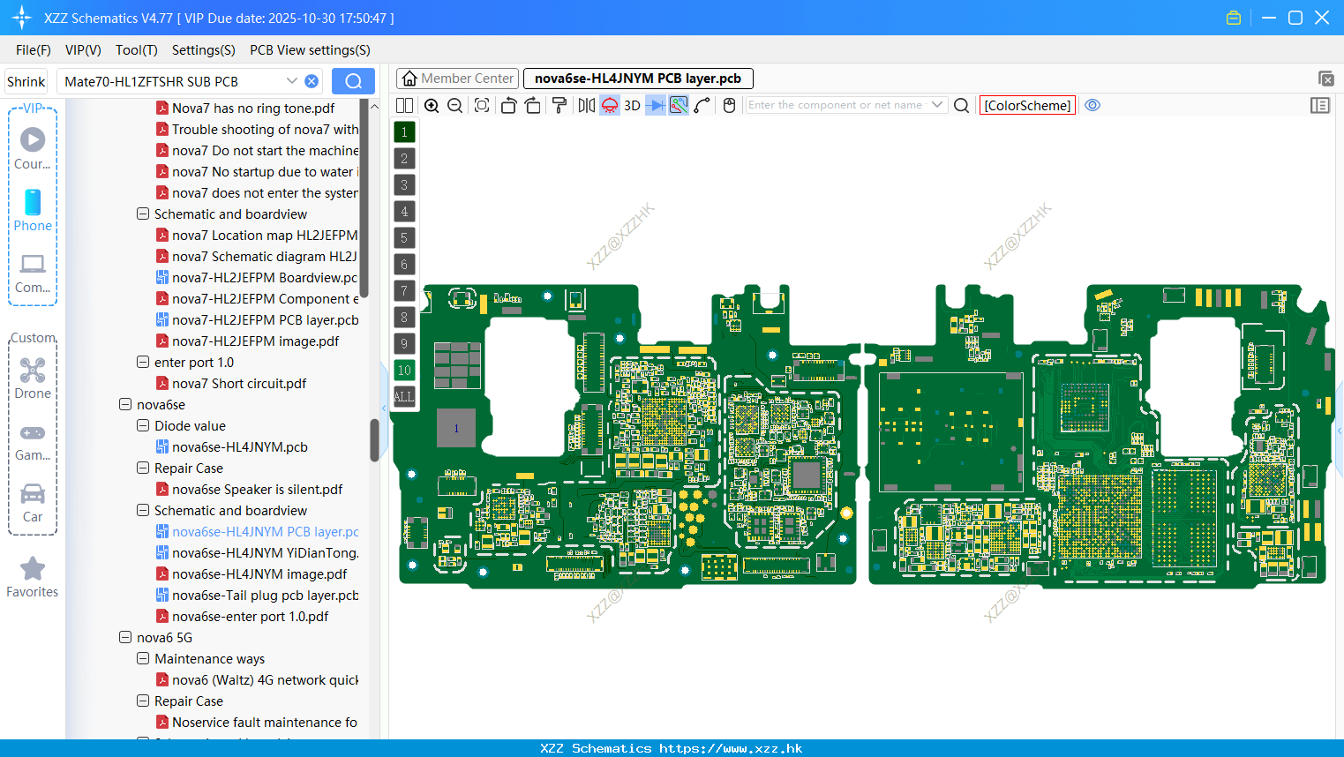1344x757 pixels.
Task: Show PCB layer 10
Action: [x=404, y=371]
